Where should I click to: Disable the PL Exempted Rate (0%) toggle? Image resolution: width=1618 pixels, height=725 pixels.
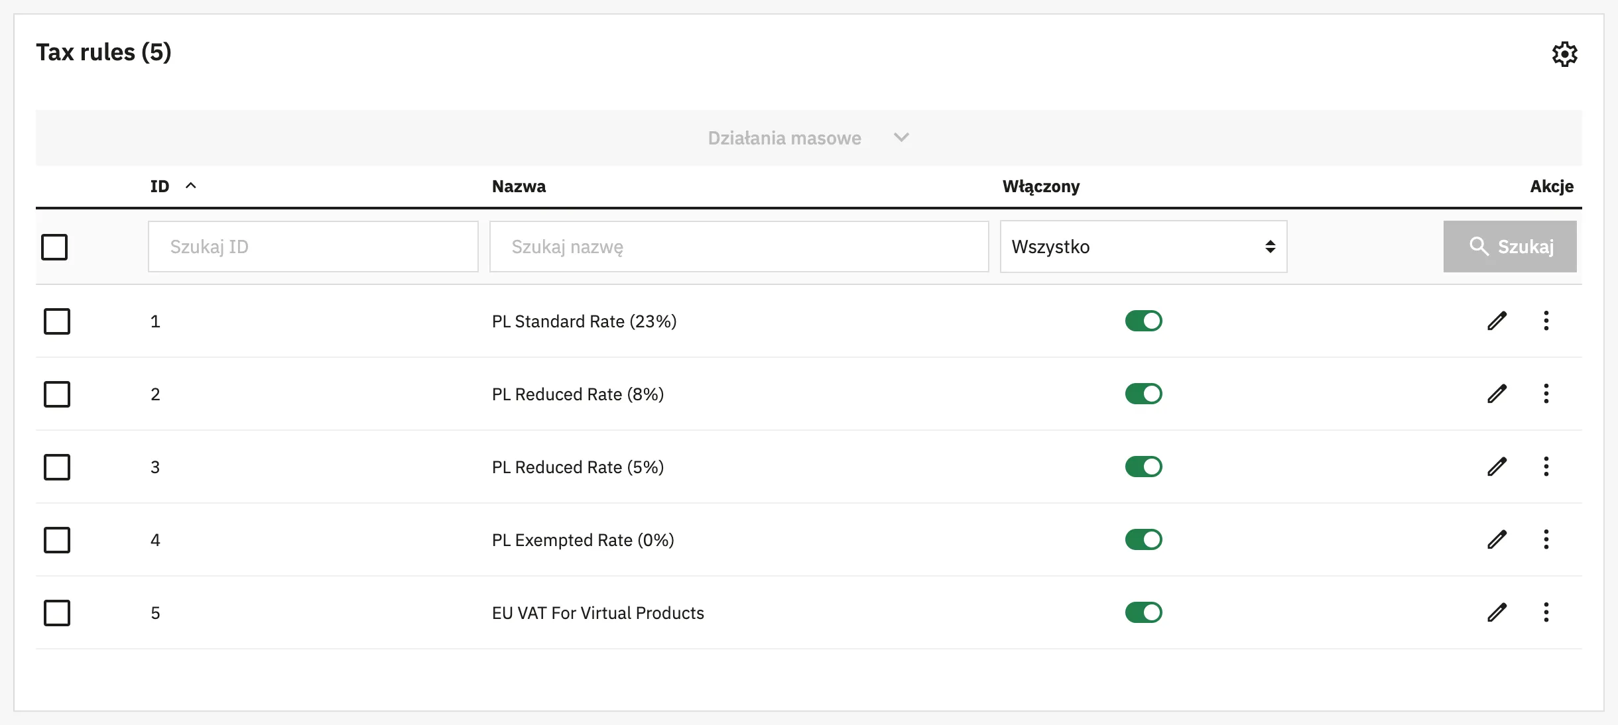[x=1143, y=539]
